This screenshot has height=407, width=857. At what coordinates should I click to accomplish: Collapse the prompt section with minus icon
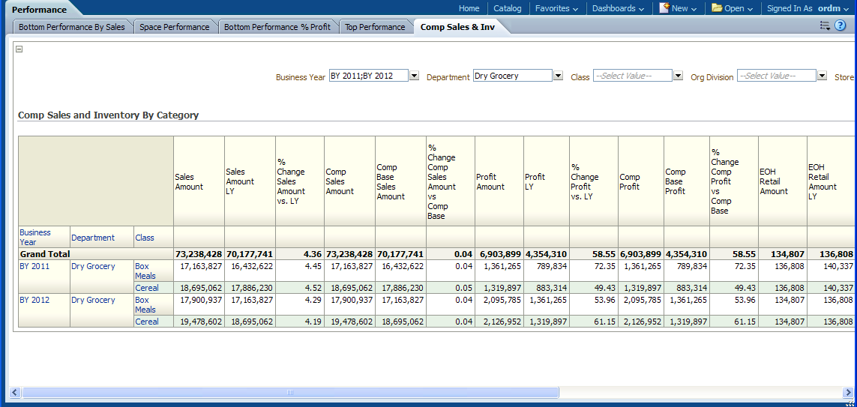coord(19,49)
